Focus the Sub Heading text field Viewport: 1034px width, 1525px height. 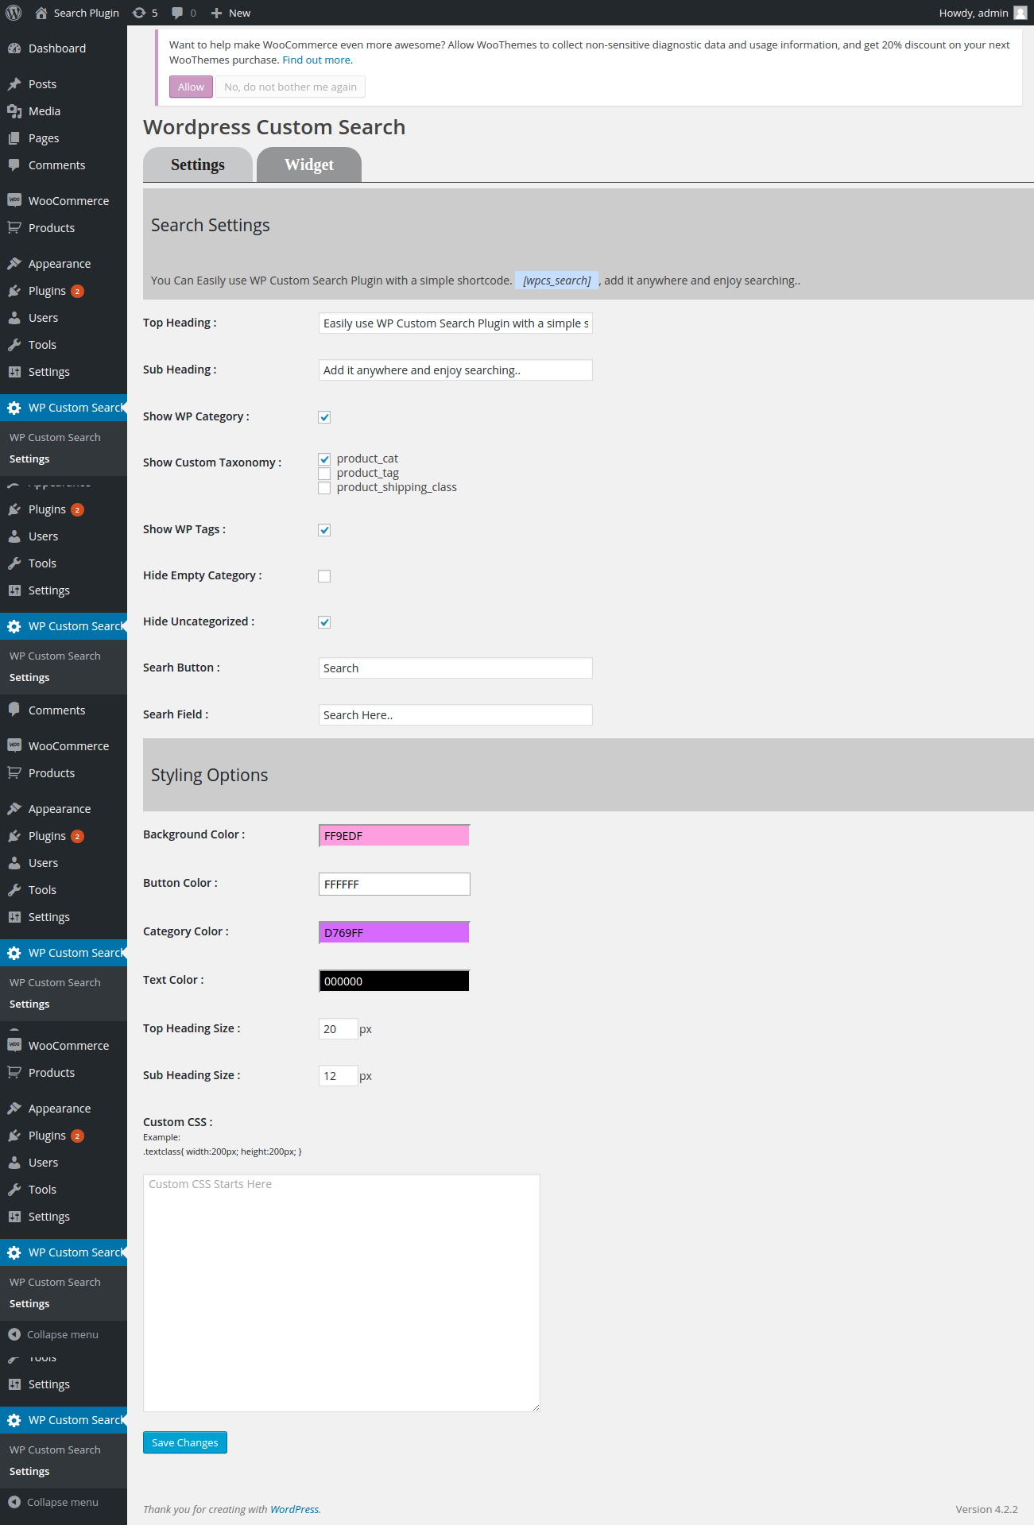click(455, 370)
